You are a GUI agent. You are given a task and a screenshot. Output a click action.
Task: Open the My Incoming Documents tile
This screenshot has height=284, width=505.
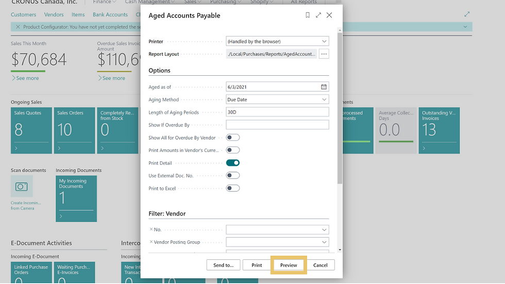(76, 198)
